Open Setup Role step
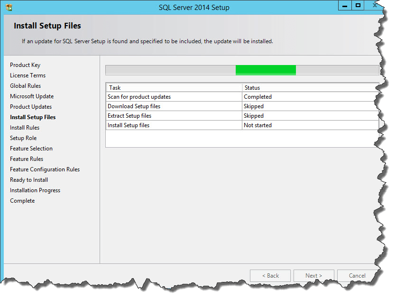Viewport: 396px width, 299px height. point(23,138)
